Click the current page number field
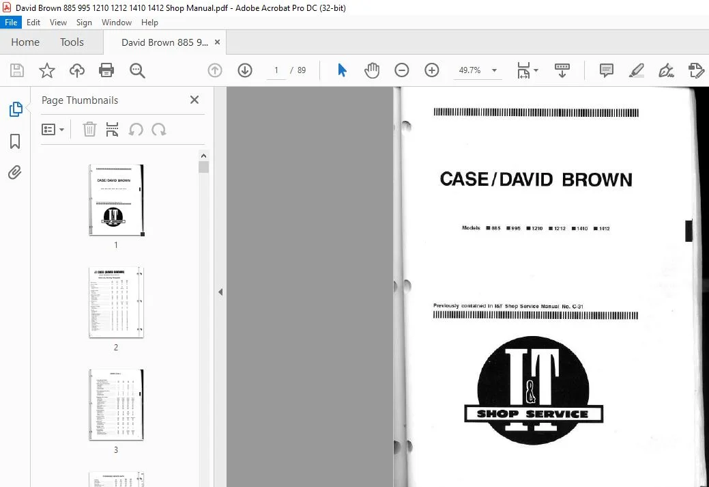Screen dimensions: 709x487 pyautogui.click(x=276, y=70)
